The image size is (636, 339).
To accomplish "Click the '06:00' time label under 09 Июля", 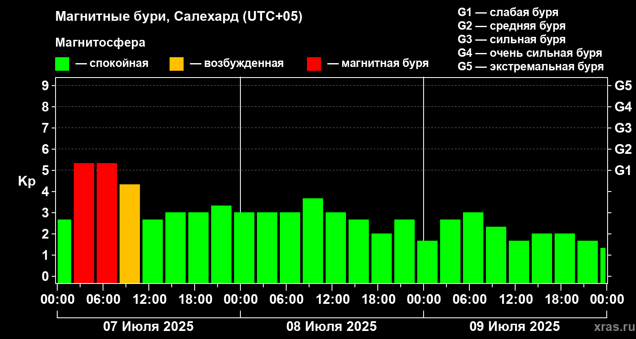I will (469, 299).
